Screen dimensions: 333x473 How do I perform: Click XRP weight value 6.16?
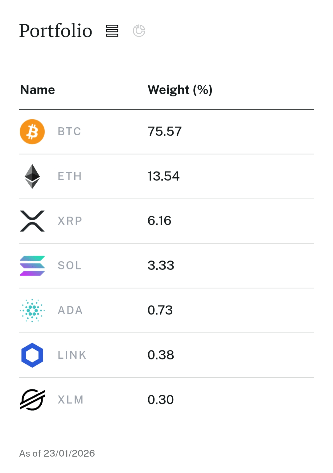(159, 221)
